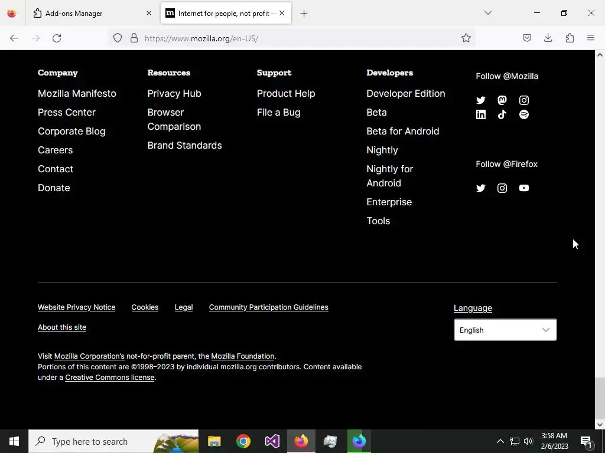Open Nightly for Android link
Viewport: 605px width, 453px height.
[390, 176]
